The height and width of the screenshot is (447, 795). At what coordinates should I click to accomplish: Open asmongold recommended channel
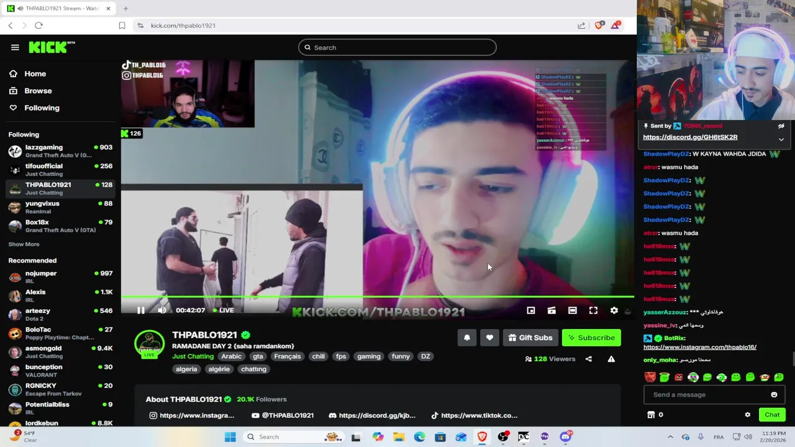pyautogui.click(x=60, y=352)
